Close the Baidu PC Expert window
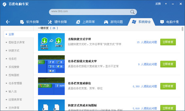 point(181,4)
